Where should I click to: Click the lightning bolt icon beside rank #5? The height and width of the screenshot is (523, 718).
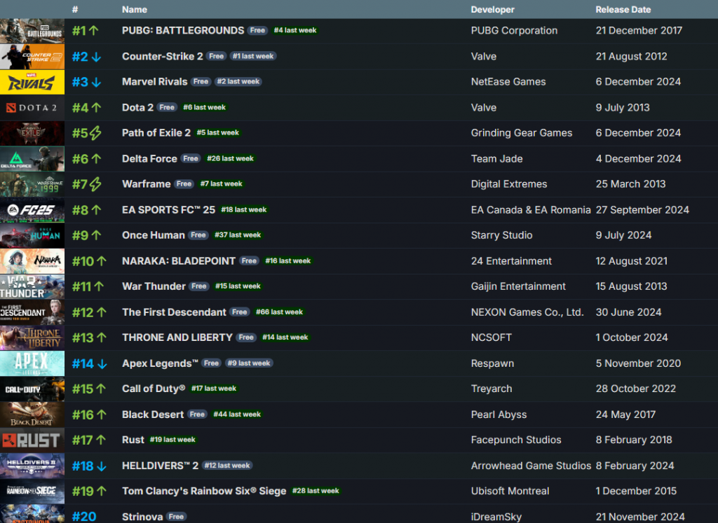click(95, 133)
